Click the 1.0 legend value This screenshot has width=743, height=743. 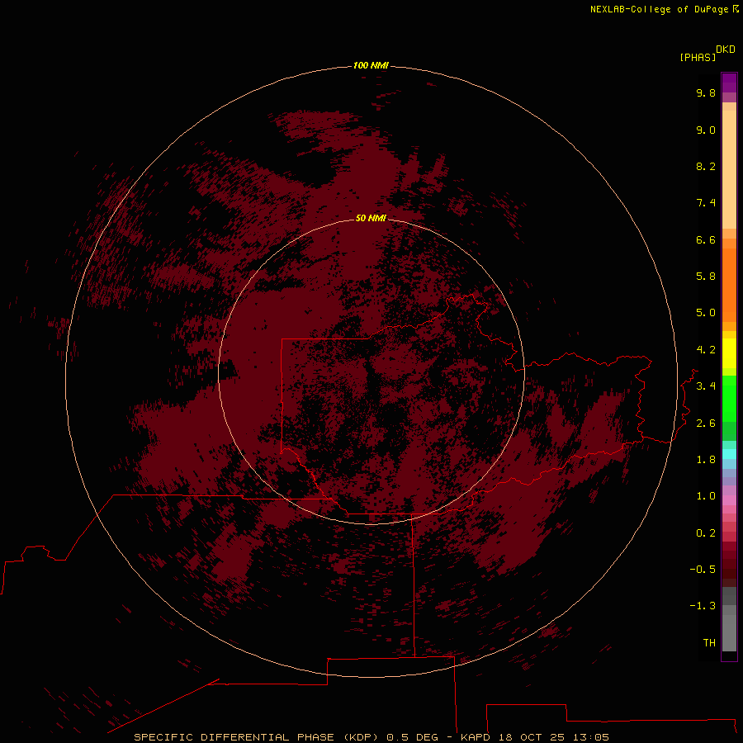click(x=706, y=496)
